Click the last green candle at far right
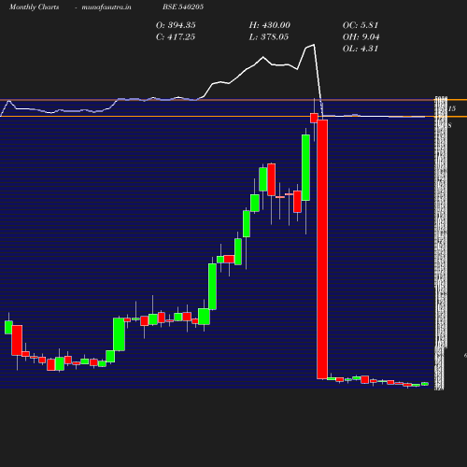Viewport: 467px width, 467px height. click(425, 384)
